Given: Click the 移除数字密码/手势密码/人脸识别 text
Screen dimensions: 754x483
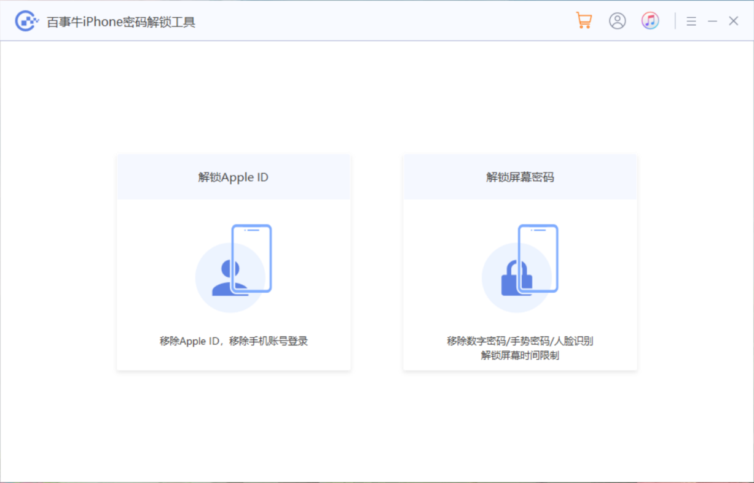Looking at the screenshot, I should (x=520, y=341).
